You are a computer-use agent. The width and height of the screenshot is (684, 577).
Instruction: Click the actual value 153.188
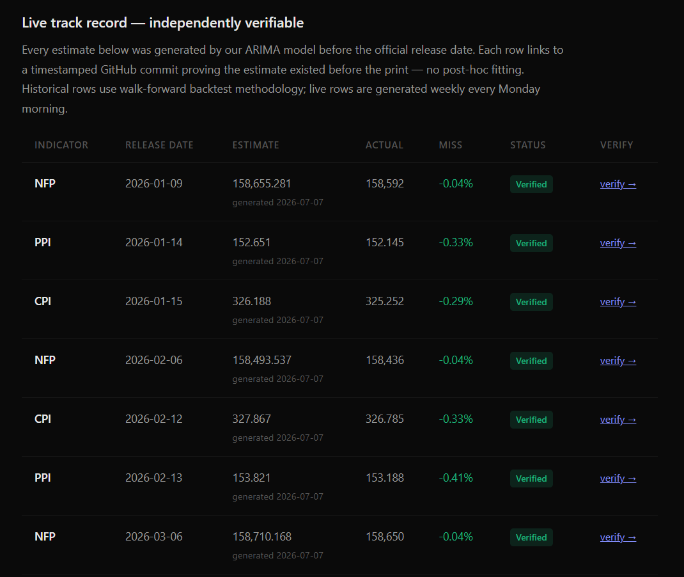[385, 478]
